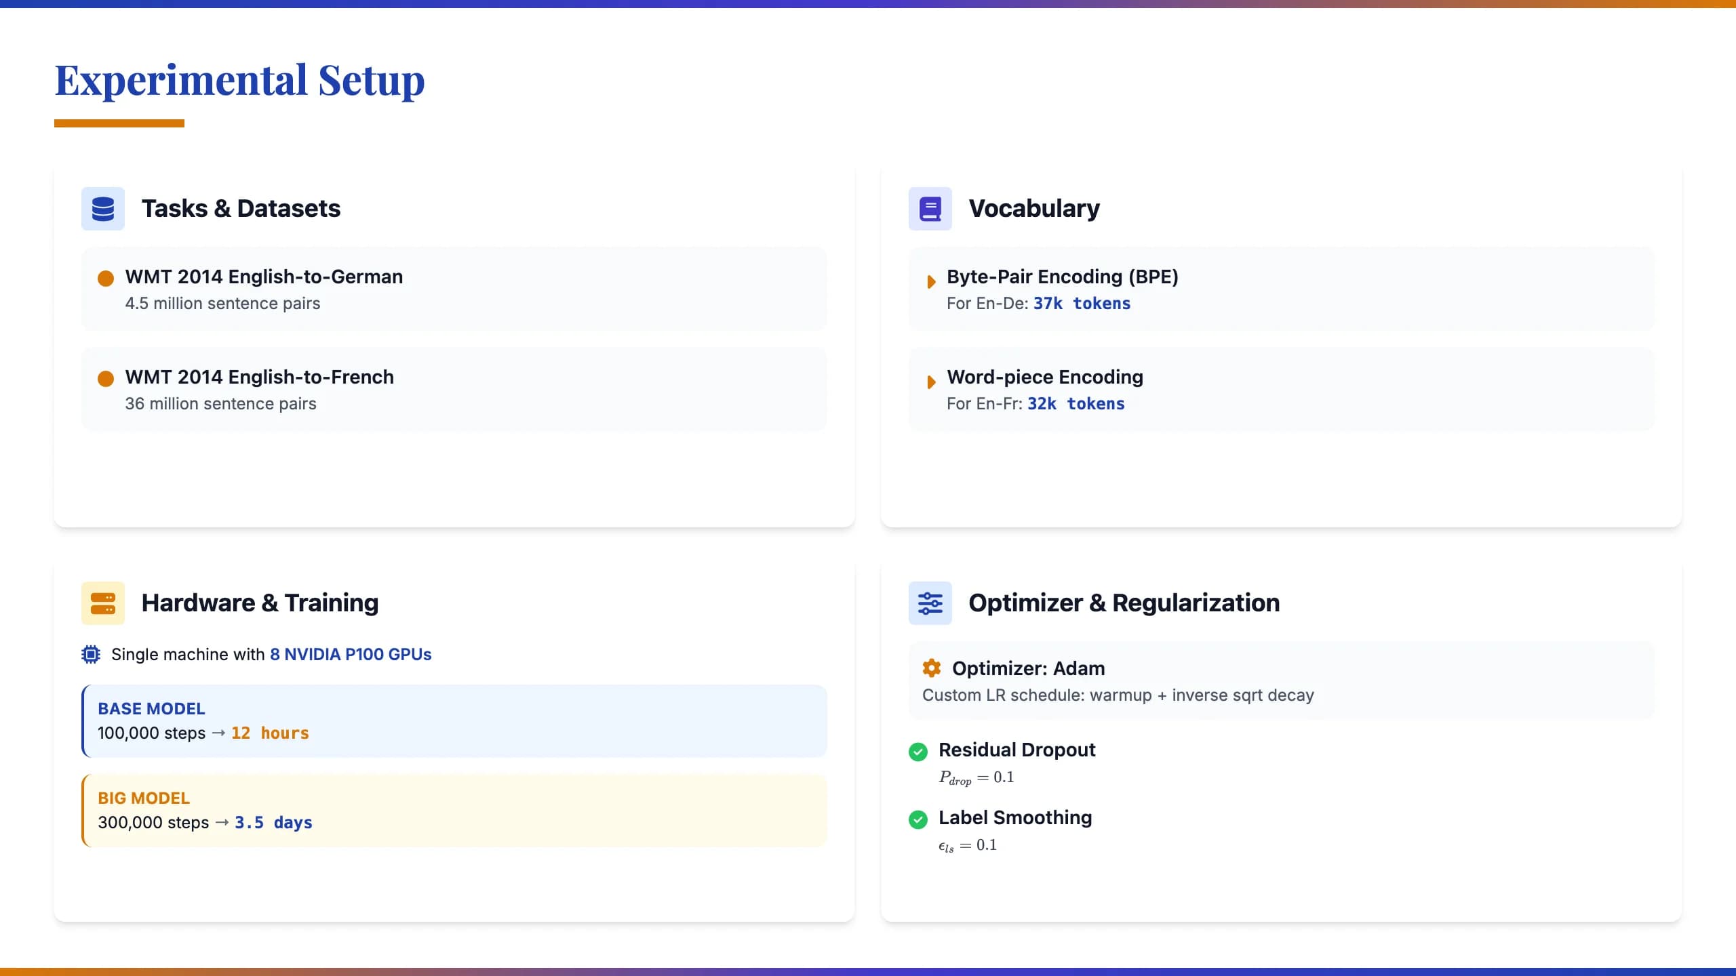The width and height of the screenshot is (1736, 976).
Task: Click the Custom LR schedule description text
Action: click(1118, 695)
